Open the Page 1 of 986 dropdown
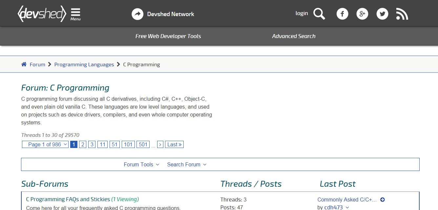Image resolution: width=438 pixels, height=210 pixels. pyautogui.click(x=45, y=144)
